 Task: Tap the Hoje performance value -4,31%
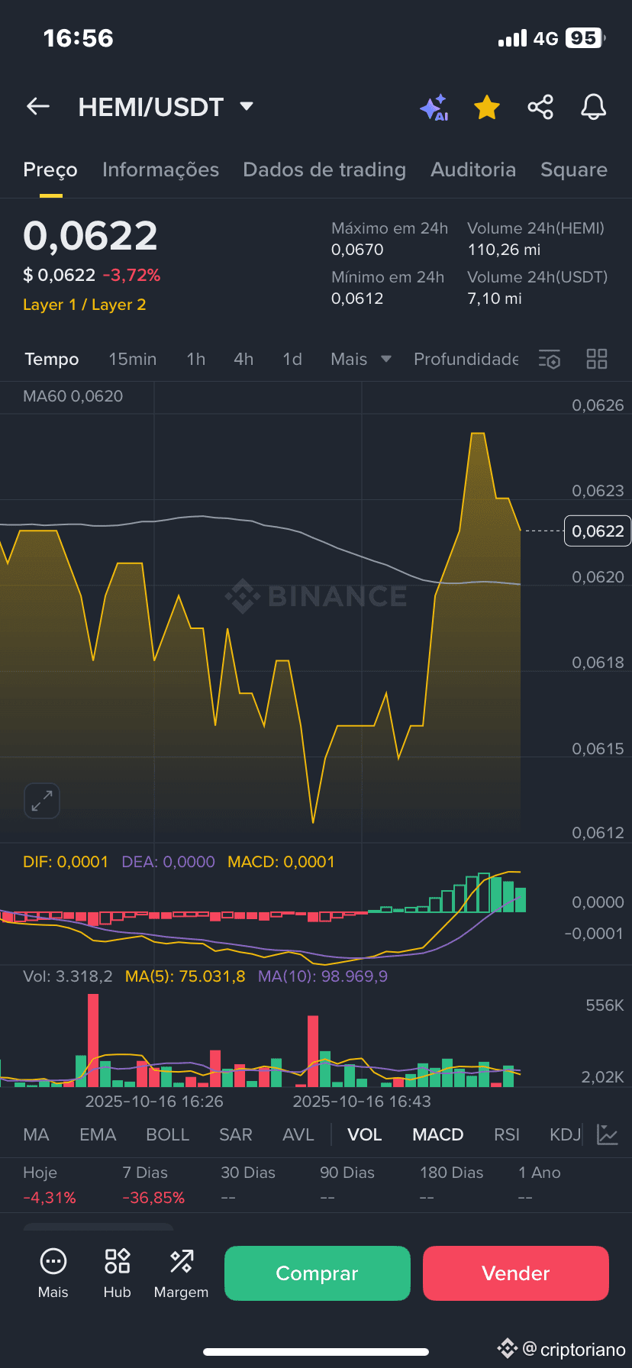tap(50, 1198)
